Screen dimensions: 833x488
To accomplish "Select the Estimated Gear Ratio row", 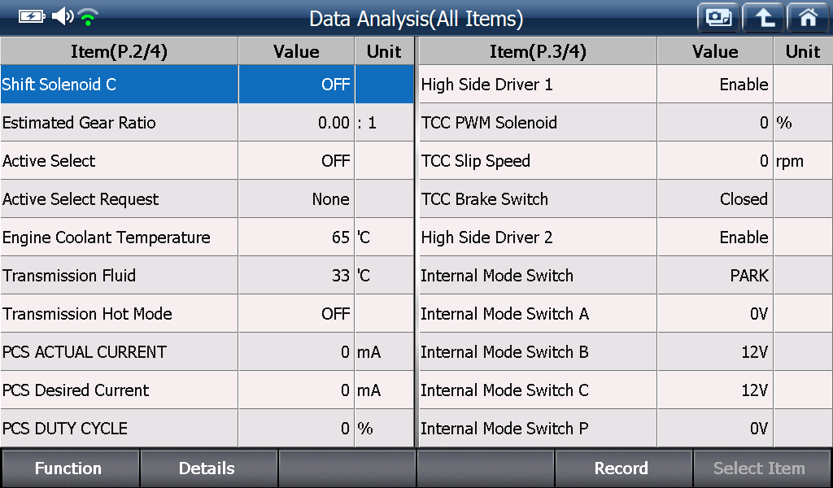I will coord(207,123).
